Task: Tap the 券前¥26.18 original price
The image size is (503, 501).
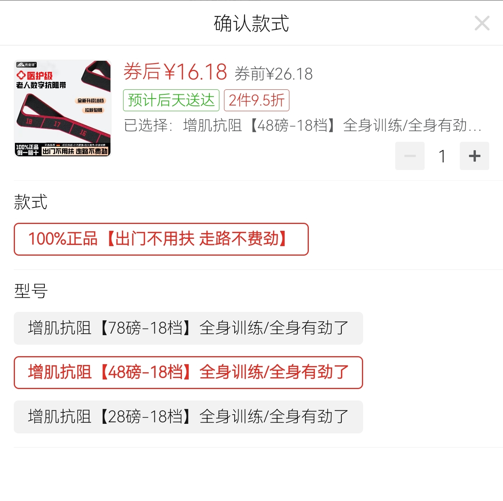Action: pos(274,74)
